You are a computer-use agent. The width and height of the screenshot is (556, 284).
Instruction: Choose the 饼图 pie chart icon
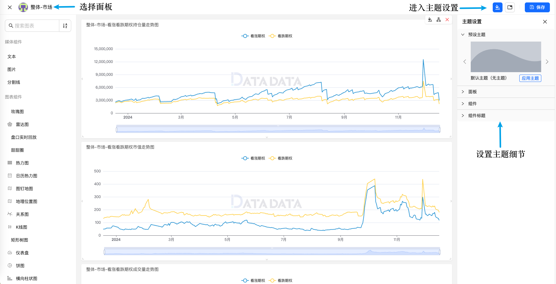10,266
